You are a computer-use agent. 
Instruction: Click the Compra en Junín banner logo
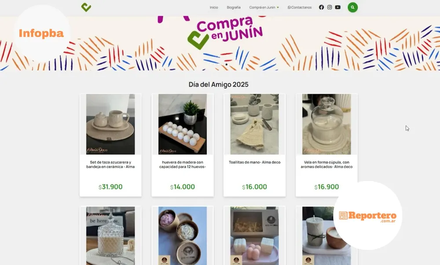[x=225, y=32]
